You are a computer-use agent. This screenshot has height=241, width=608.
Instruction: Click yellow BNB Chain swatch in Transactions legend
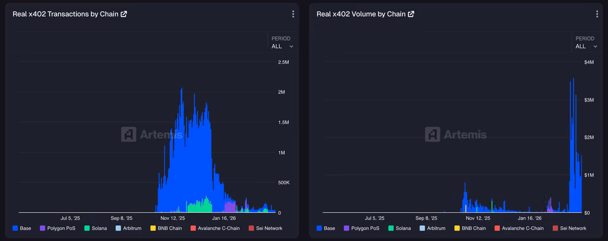pos(153,228)
